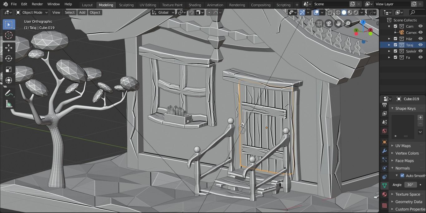The width and height of the screenshot is (426, 213).
Task: Select the Rotate tool
Action: click(9, 58)
